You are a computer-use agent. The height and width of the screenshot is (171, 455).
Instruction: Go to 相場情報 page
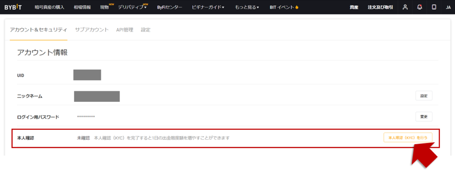pyautogui.click(x=82, y=7)
